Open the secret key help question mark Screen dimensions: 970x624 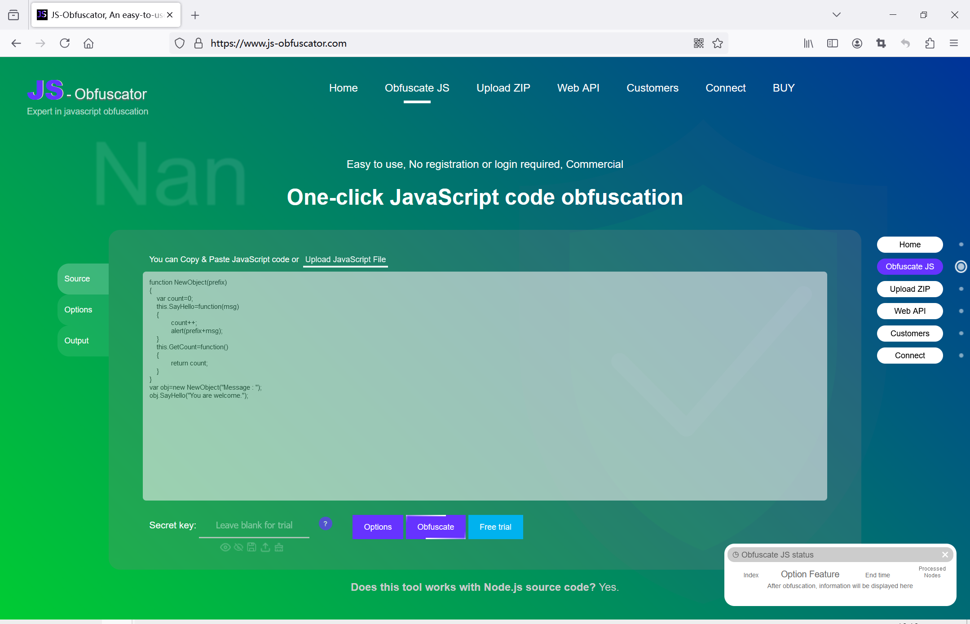click(326, 524)
